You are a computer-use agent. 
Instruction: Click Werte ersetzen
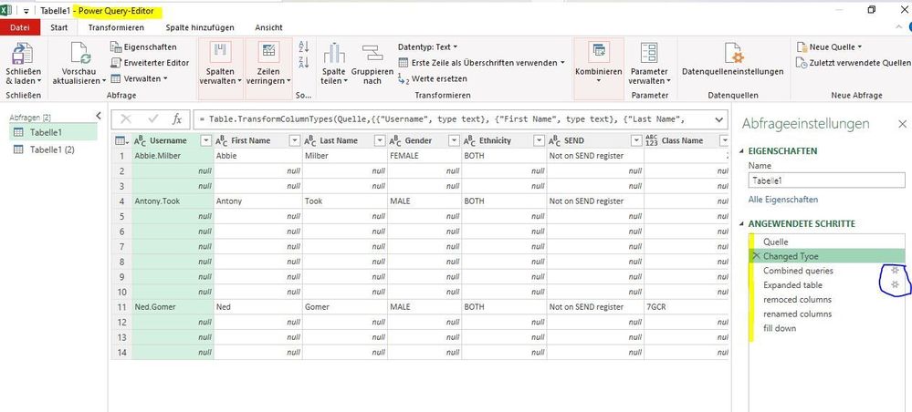(433, 78)
